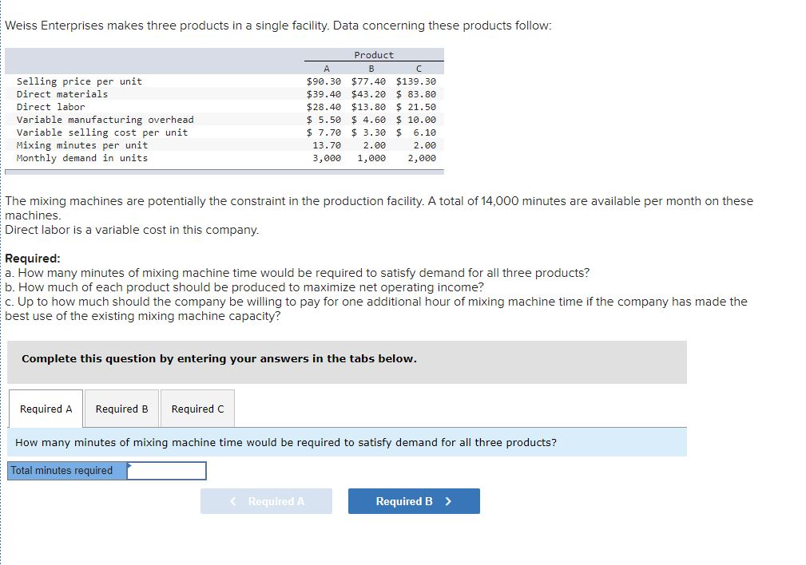Switch to the Required B tab
The width and height of the screenshot is (806, 565).
(x=121, y=408)
